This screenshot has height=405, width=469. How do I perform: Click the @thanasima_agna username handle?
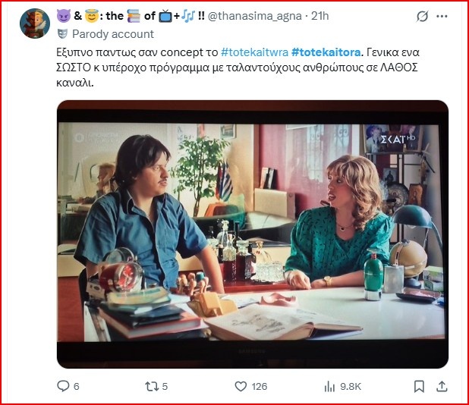point(254,16)
